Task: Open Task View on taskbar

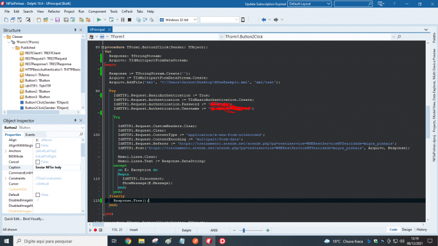Action: coord(114,241)
